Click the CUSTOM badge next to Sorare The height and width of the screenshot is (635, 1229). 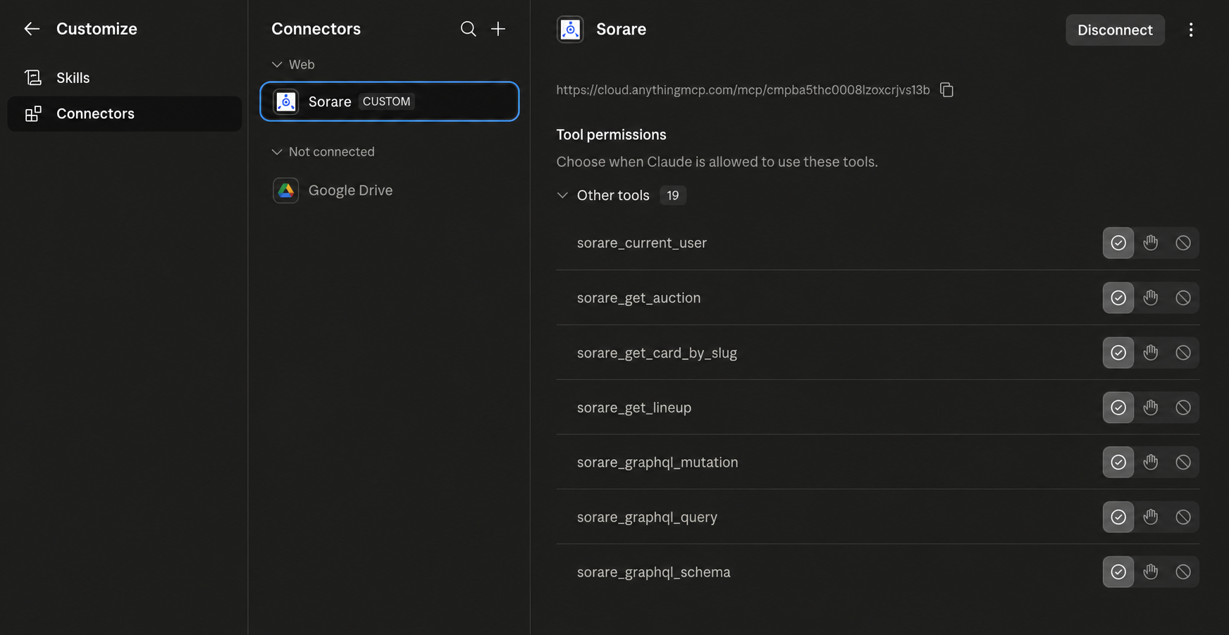click(x=386, y=101)
